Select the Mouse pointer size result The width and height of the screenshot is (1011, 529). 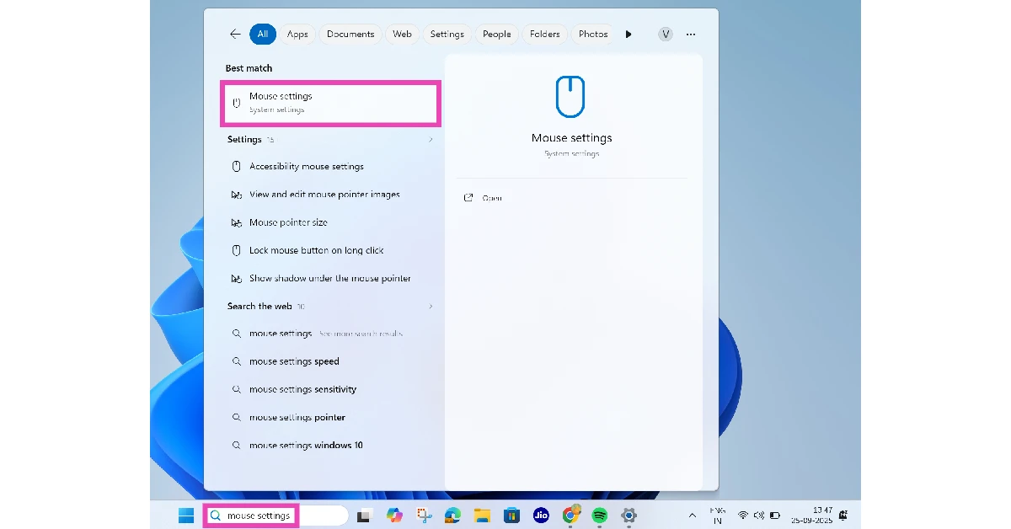[287, 222]
